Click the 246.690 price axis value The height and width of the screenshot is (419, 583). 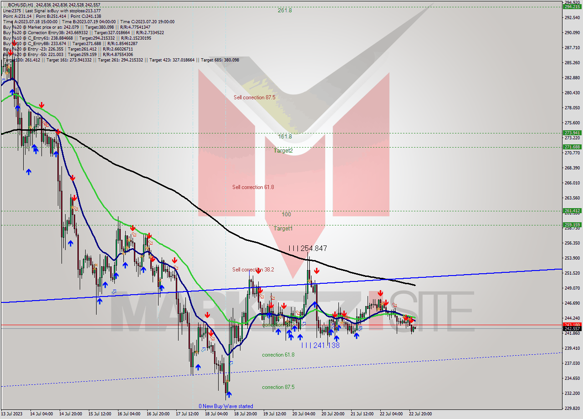(x=572, y=303)
